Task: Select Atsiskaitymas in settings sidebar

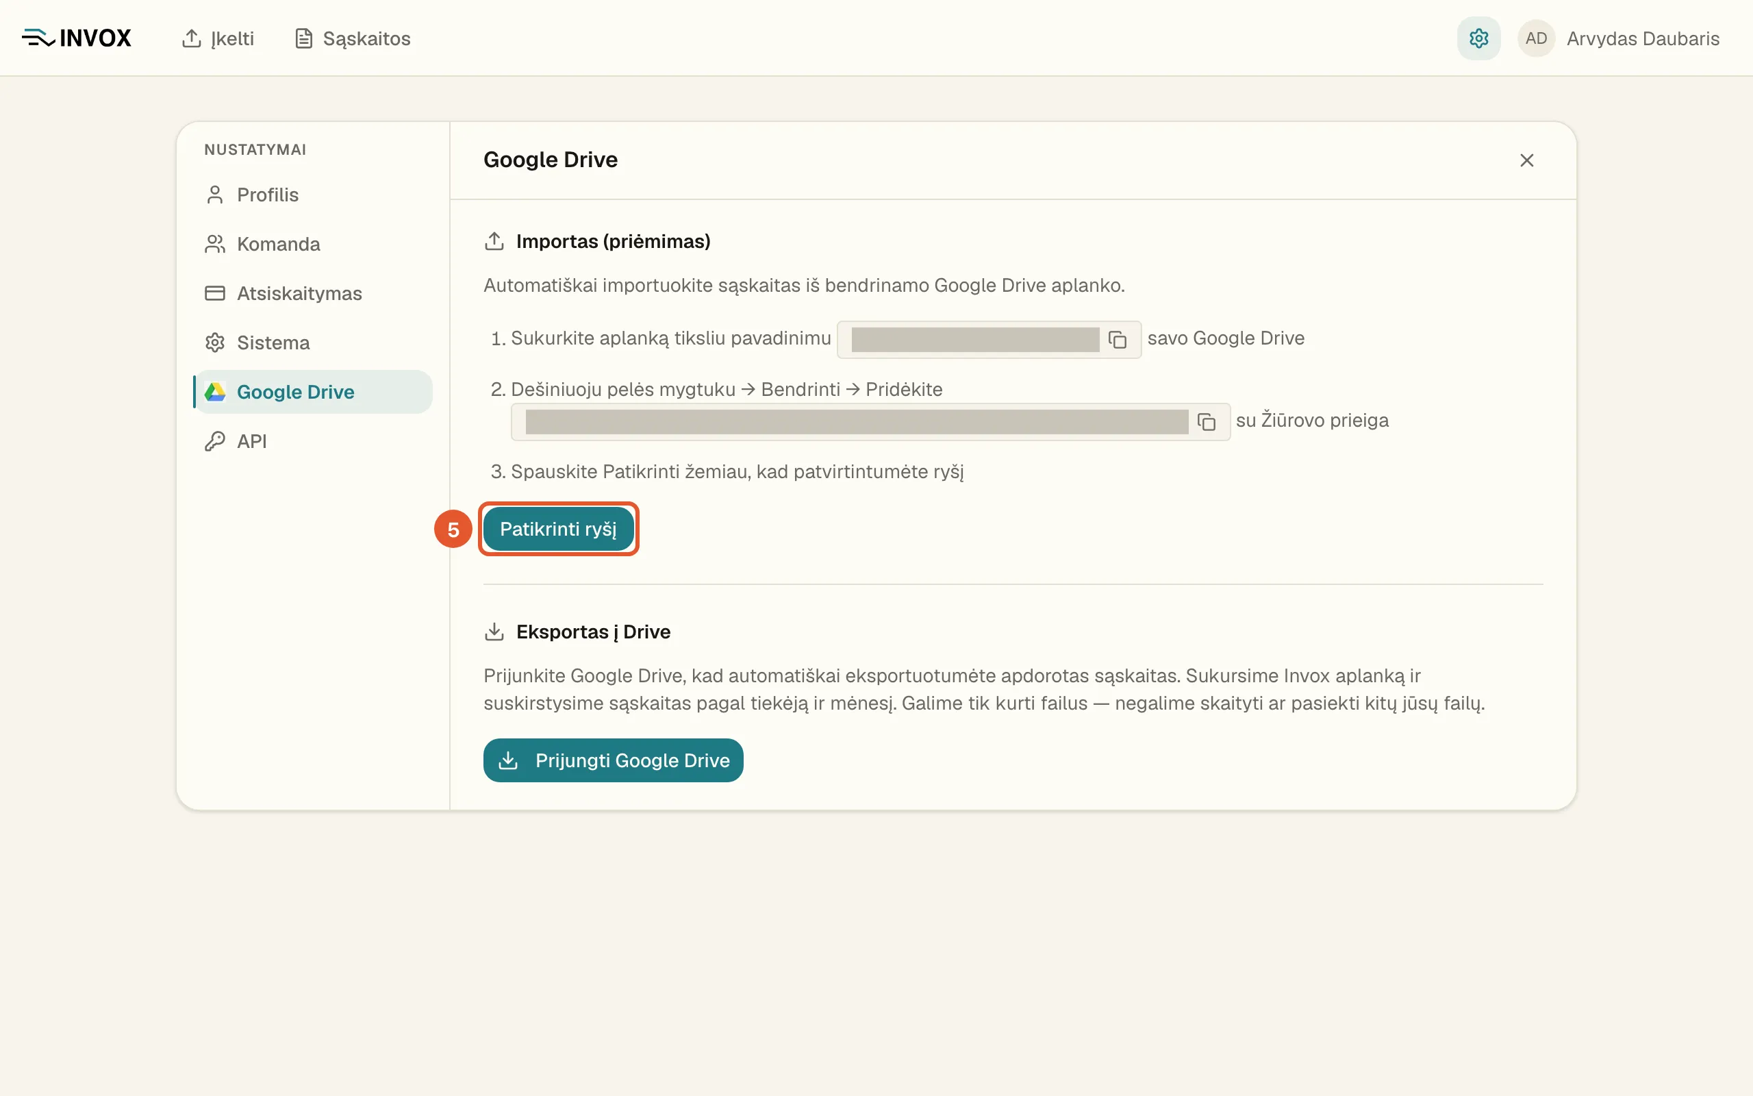Action: tap(313, 293)
